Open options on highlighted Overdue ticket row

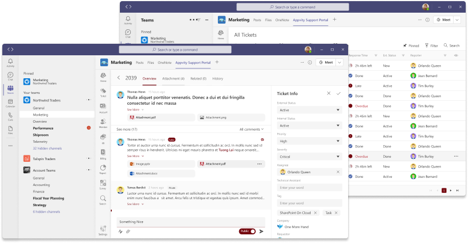click(x=456, y=156)
